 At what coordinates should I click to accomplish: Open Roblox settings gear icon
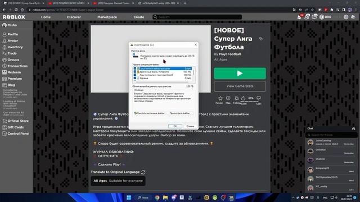click(346, 17)
